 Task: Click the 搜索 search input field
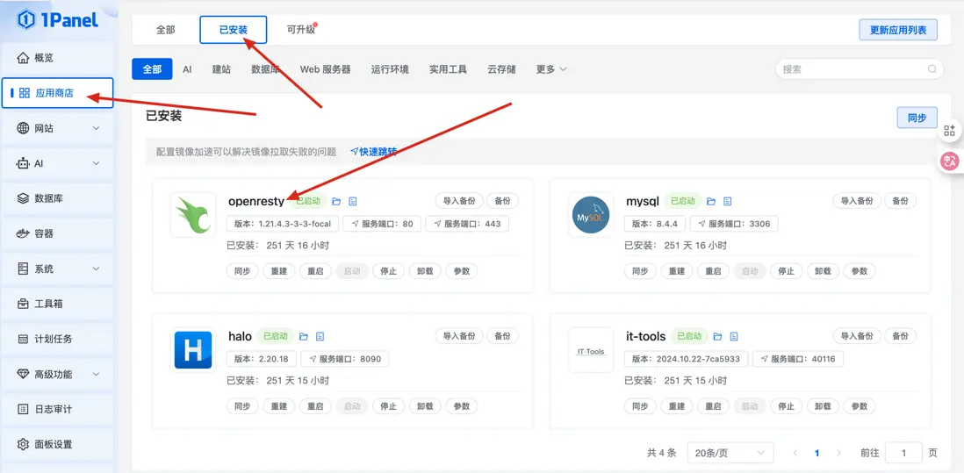click(860, 69)
